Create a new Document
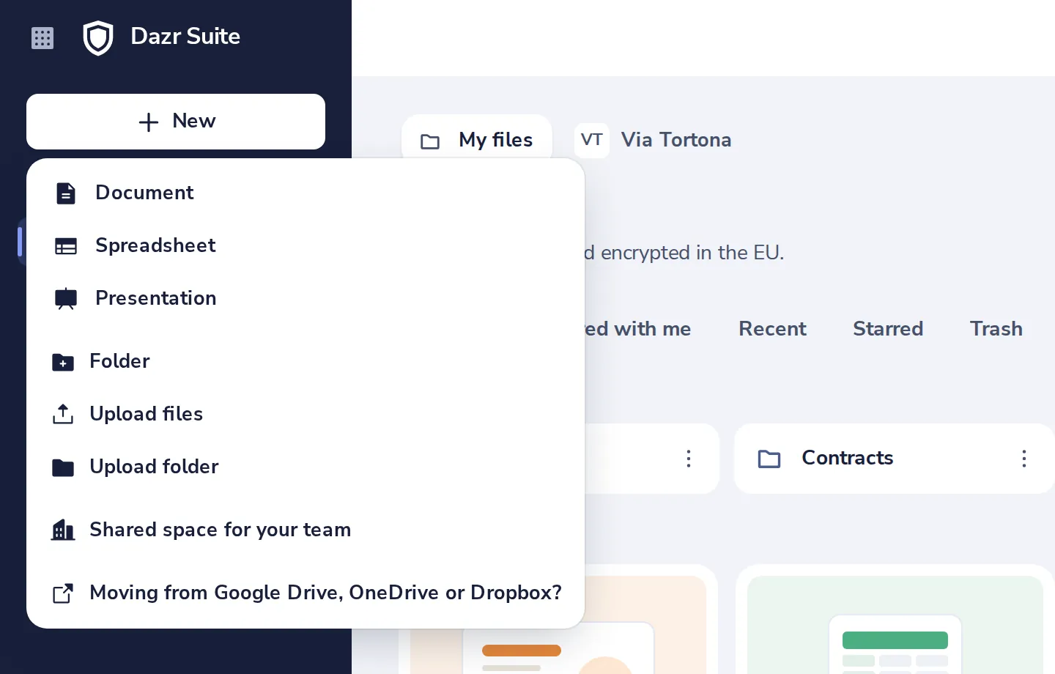The width and height of the screenshot is (1055, 674). pyautogui.click(x=306, y=193)
